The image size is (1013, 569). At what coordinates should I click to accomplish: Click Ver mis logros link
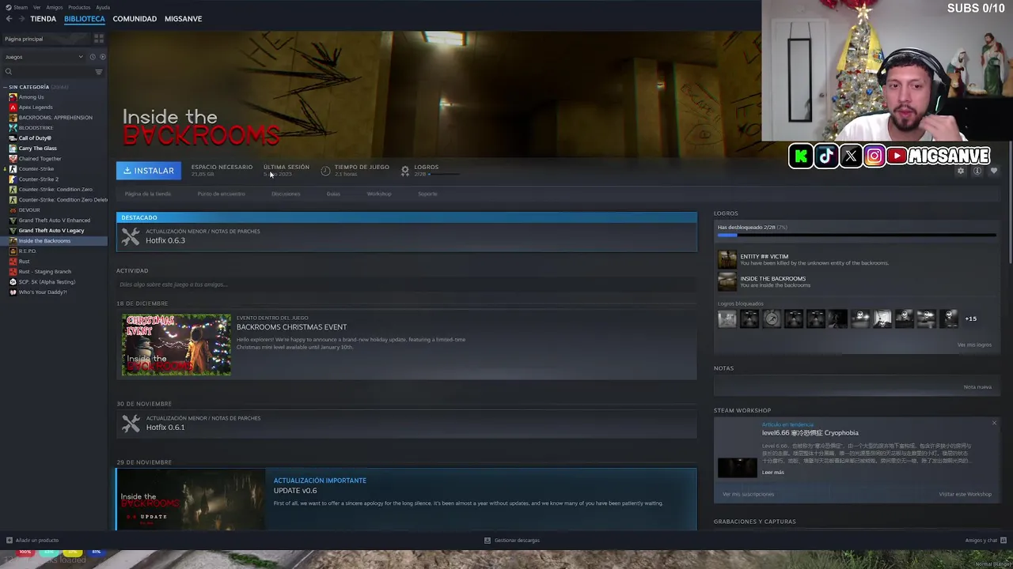(974, 345)
